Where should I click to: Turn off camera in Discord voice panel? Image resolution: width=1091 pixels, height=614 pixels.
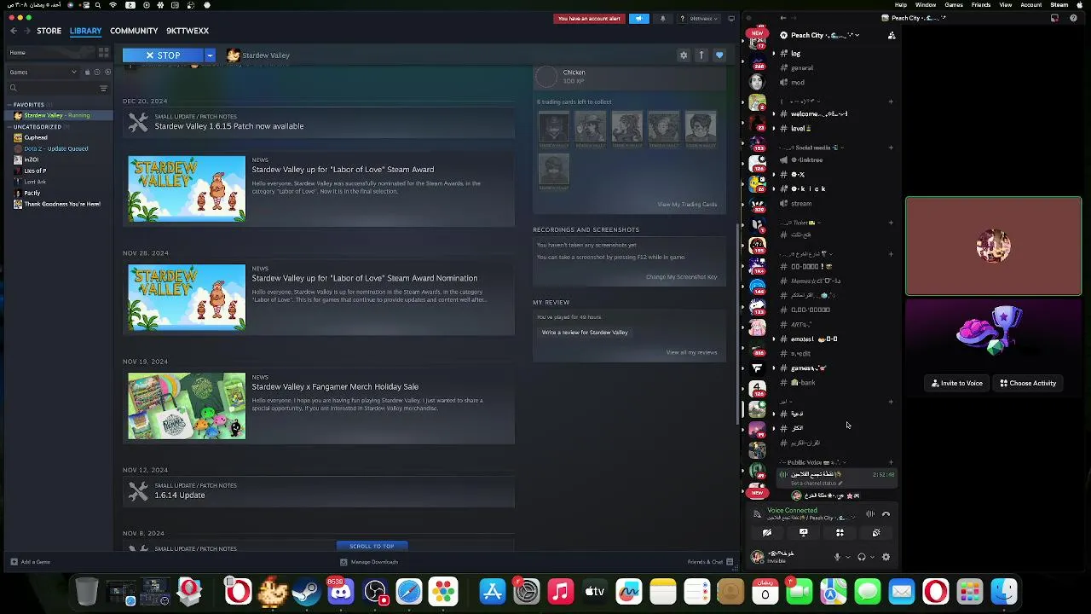click(767, 532)
